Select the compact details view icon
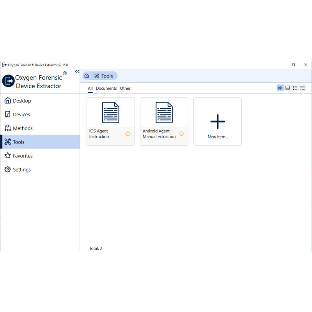This screenshot has width=312, height=312. [303, 88]
